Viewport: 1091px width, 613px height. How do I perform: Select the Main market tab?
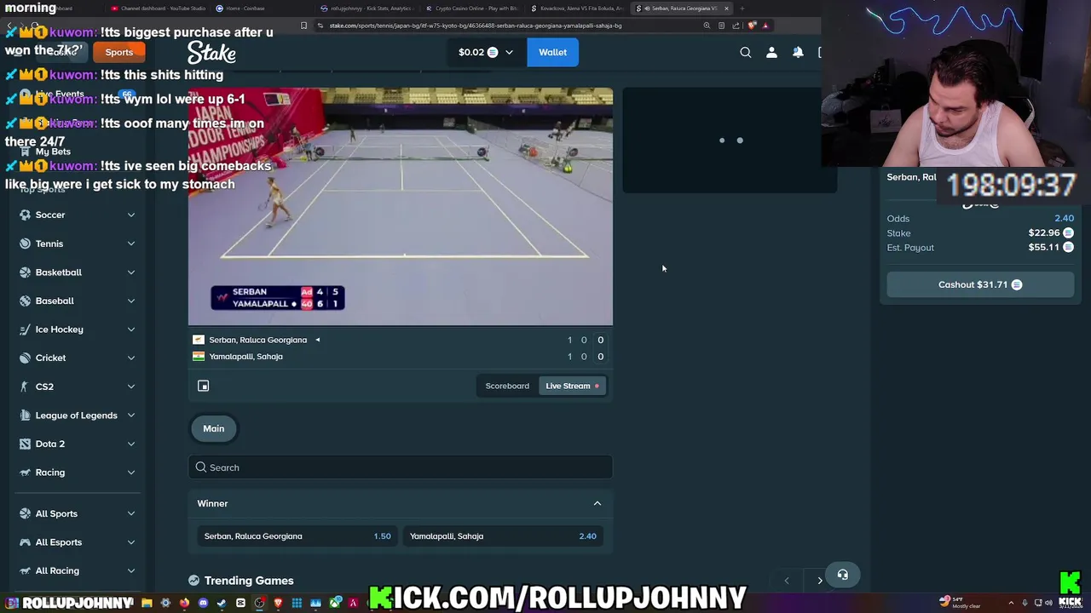point(214,428)
